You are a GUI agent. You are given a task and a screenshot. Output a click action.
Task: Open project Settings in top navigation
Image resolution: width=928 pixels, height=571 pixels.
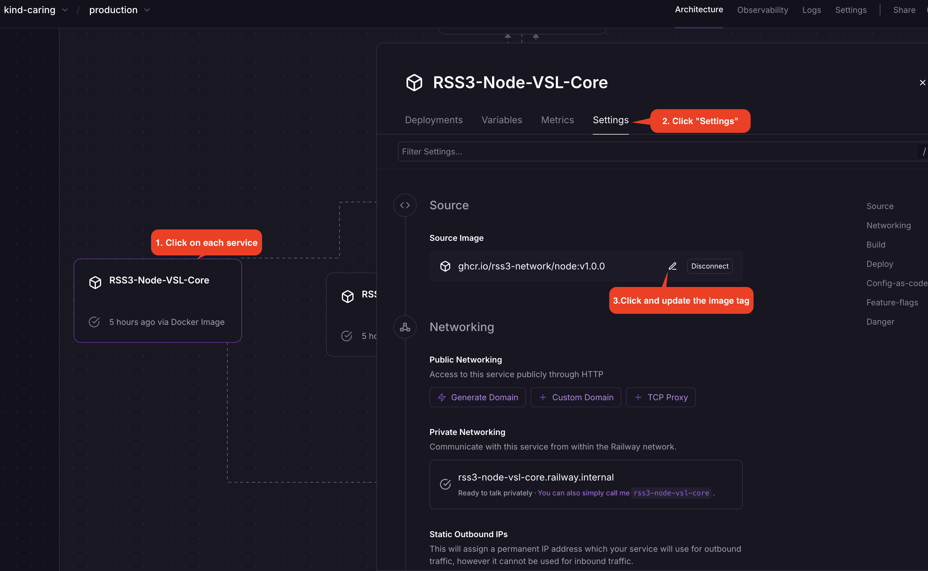(x=851, y=10)
